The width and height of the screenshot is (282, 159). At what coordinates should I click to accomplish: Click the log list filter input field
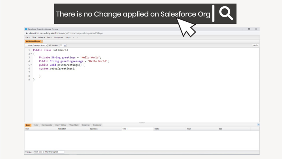click(x=49, y=152)
